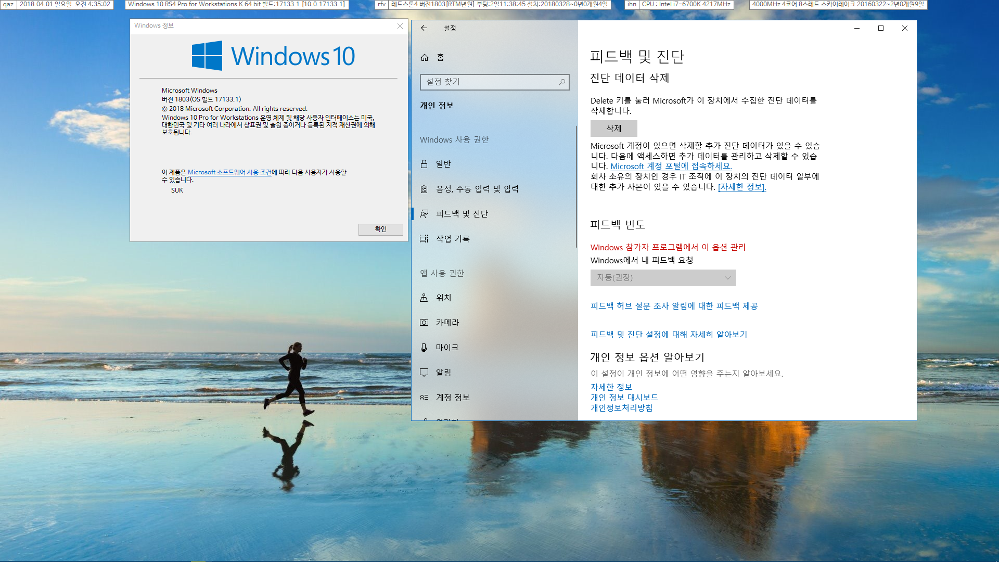This screenshot has height=562, width=999.
Task: Open Microsoft 계정 포털에 접속하세요 link
Action: pyautogui.click(x=671, y=166)
